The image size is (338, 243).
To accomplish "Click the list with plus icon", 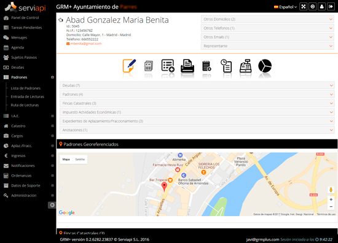I will pos(168,66).
